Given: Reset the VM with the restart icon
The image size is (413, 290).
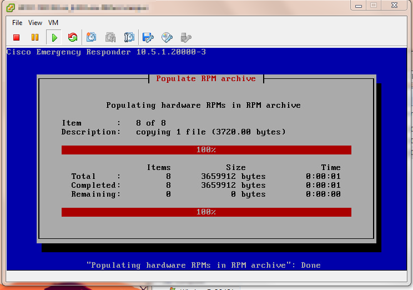Looking at the screenshot, I should click(73, 37).
